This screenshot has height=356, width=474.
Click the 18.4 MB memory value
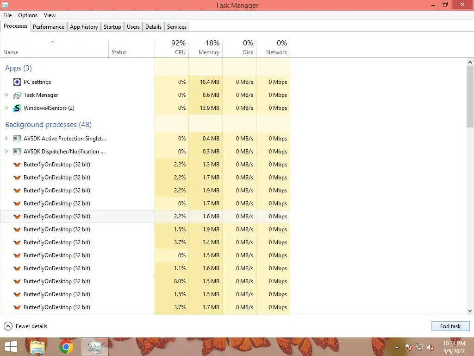[210, 82]
